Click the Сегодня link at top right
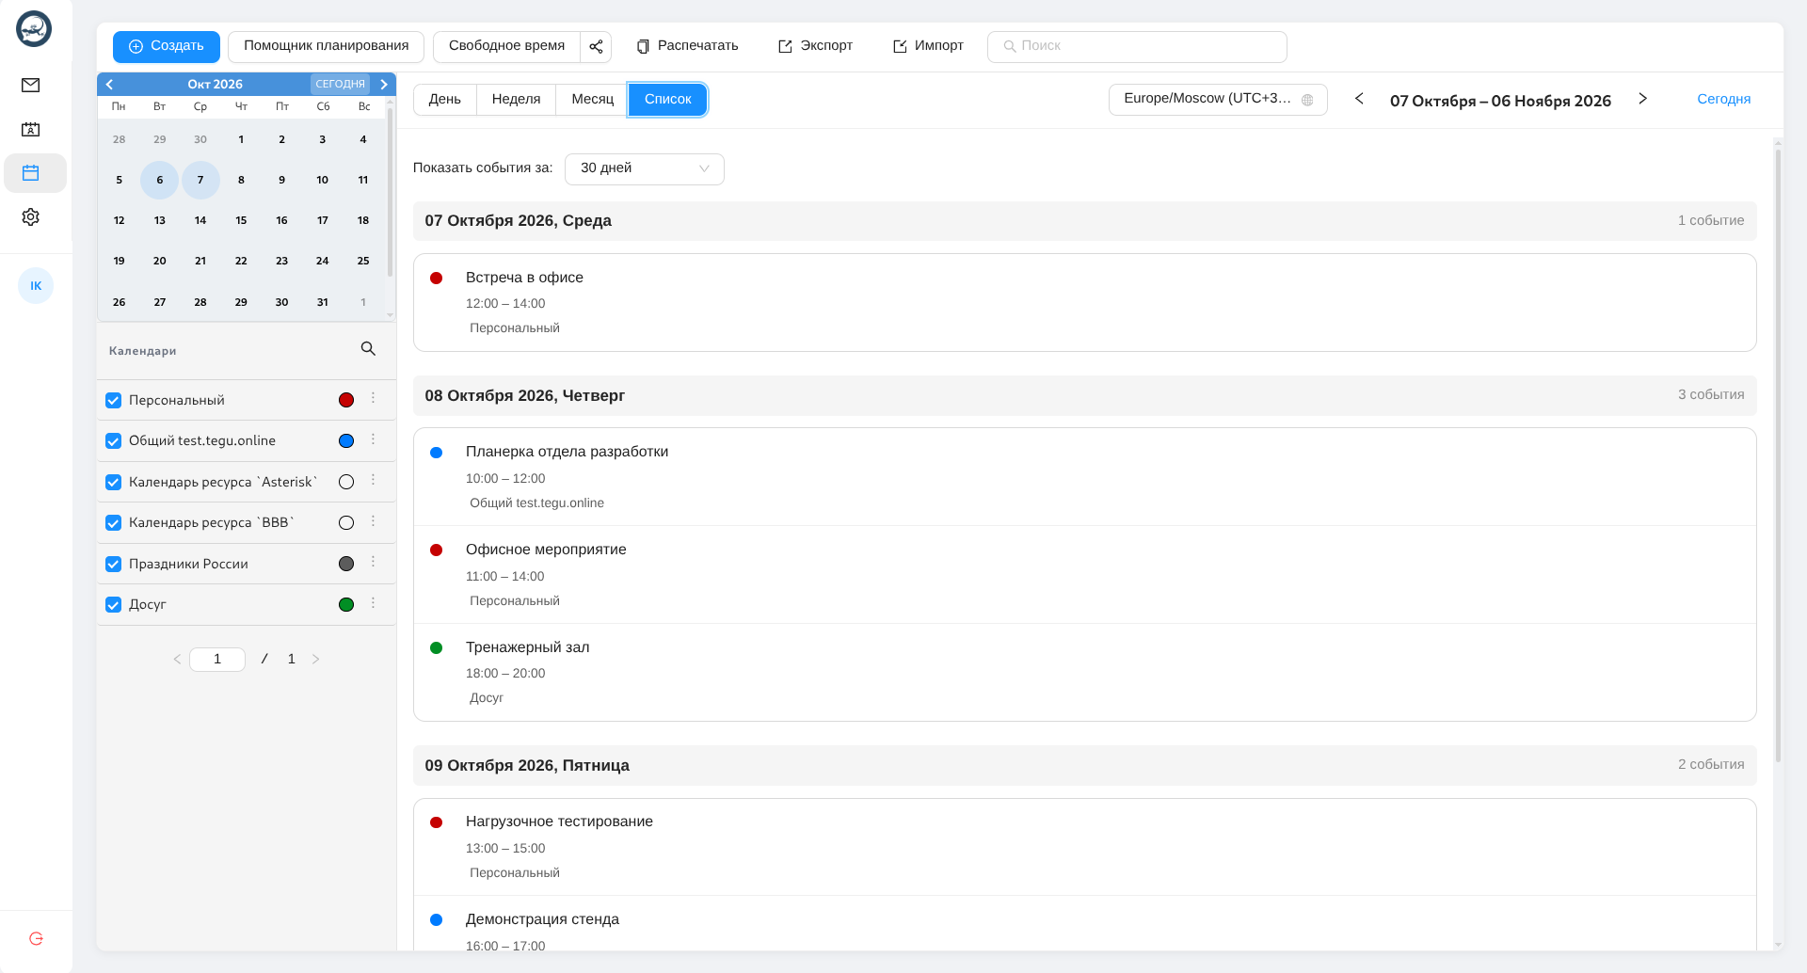Viewport: 1807px width, 973px height. [1724, 100]
